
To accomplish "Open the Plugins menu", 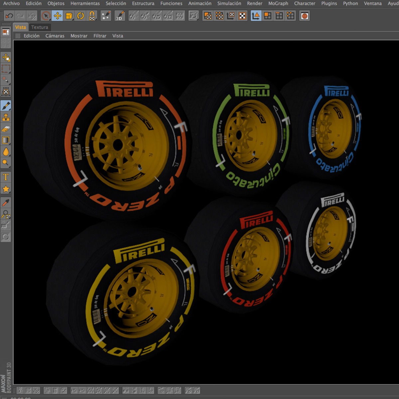I will point(329,3).
